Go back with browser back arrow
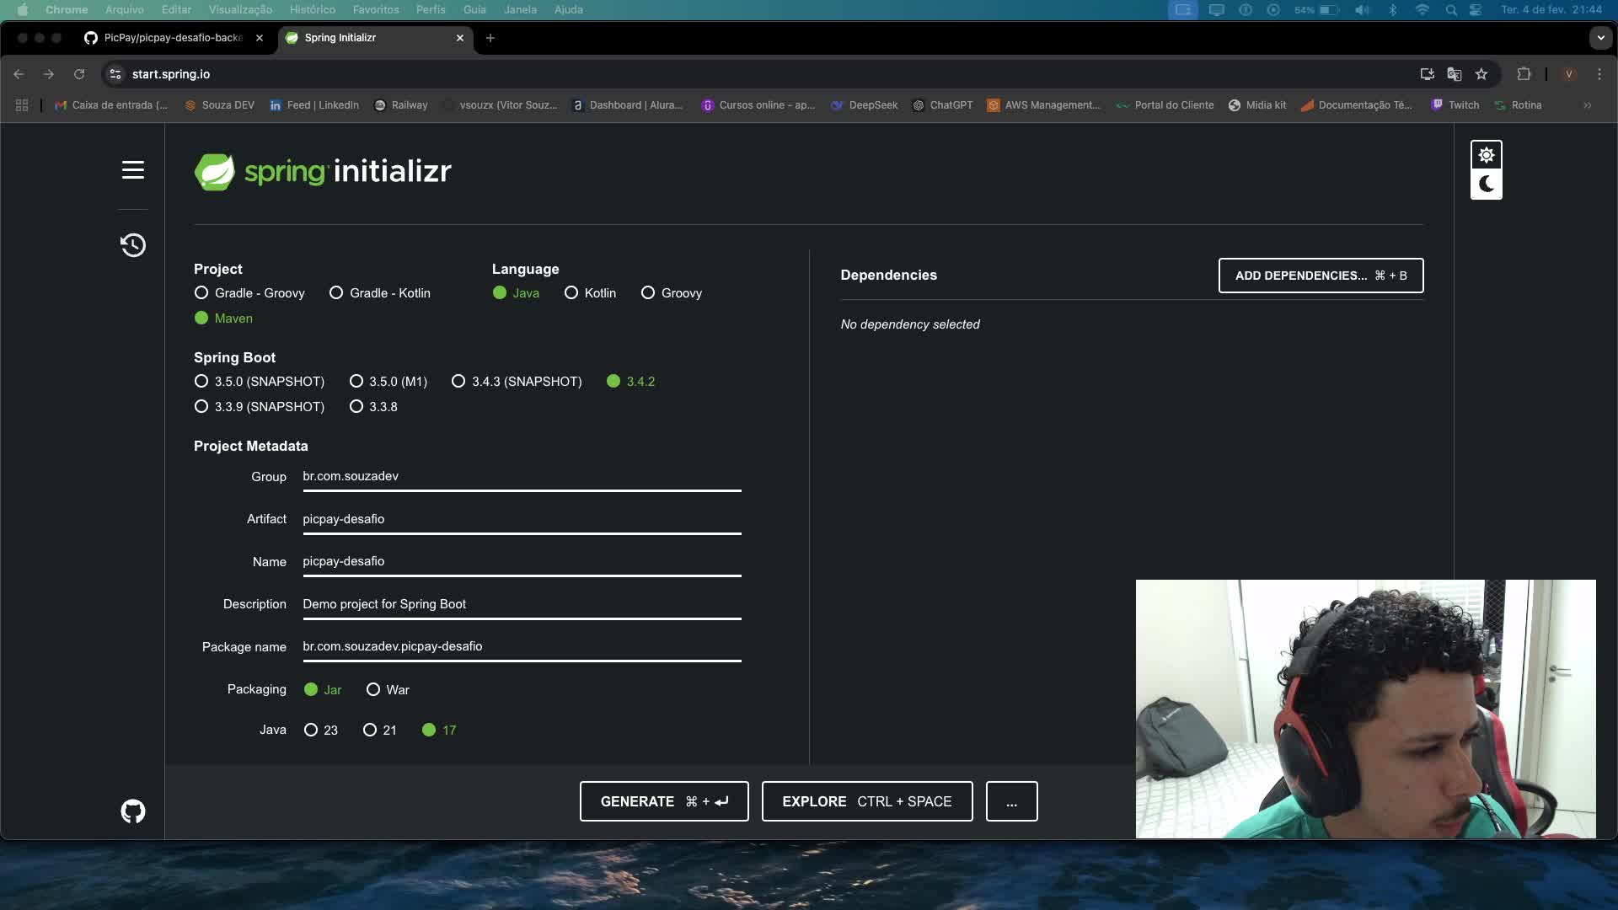The image size is (1618, 910). pos(19,74)
